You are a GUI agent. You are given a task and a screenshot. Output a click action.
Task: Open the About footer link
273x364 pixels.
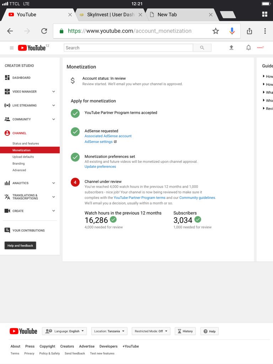click(x=15, y=346)
